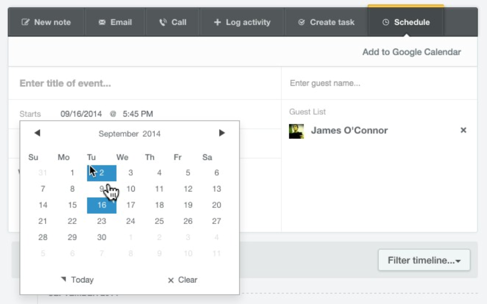487x304 pixels.
Task: Select September 23 in the calendar
Action: click(102, 221)
